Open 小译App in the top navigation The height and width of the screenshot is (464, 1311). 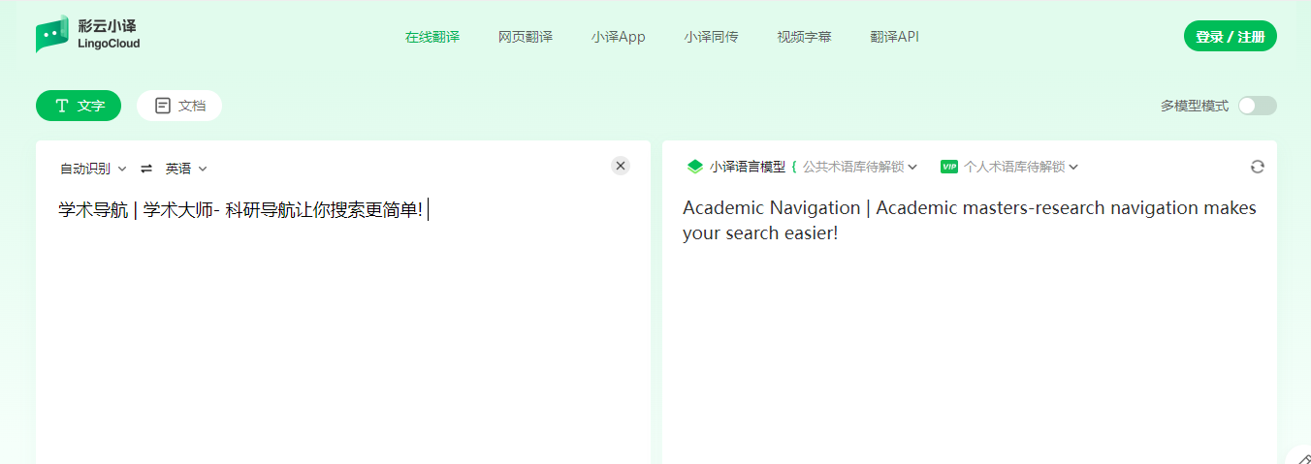pos(618,37)
